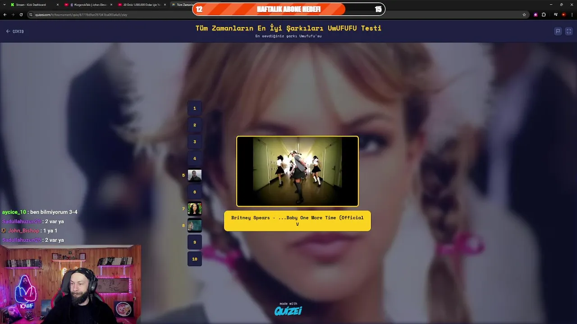This screenshot has height=324, width=577.
Task: Go back using browser back arrow
Action: tap(5, 14)
